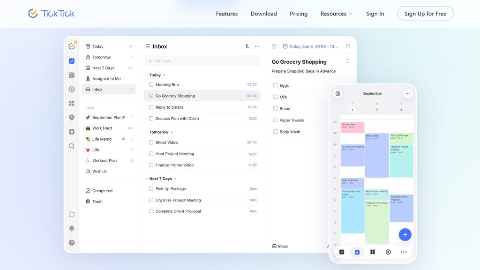Open the habit badge icon in left rail

click(x=72, y=132)
